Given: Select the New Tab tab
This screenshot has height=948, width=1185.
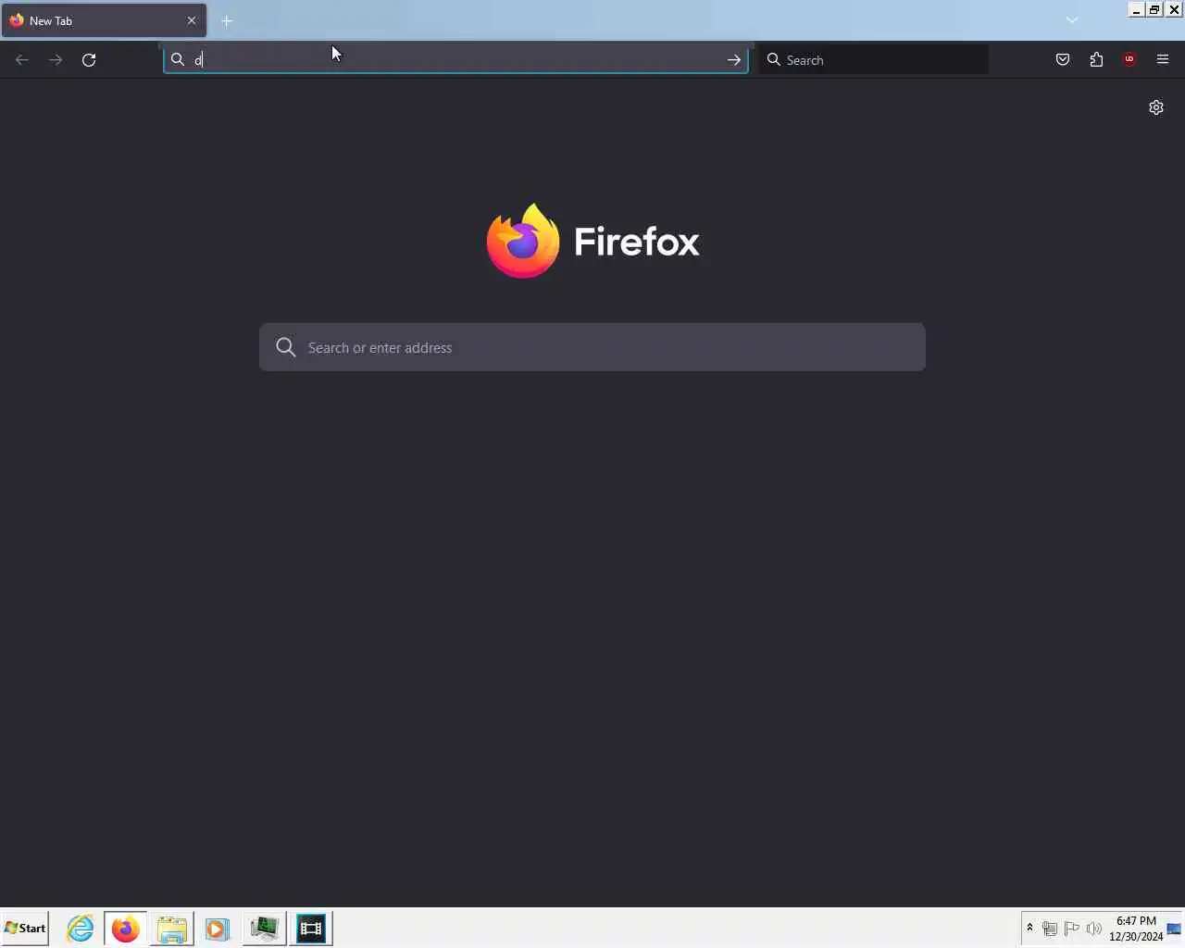Looking at the screenshot, I should pyautogui.click(x=104, y=20).
